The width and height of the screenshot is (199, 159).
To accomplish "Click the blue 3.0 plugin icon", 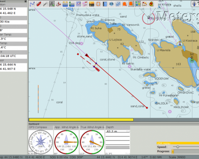I will click(x=111, y=4).
